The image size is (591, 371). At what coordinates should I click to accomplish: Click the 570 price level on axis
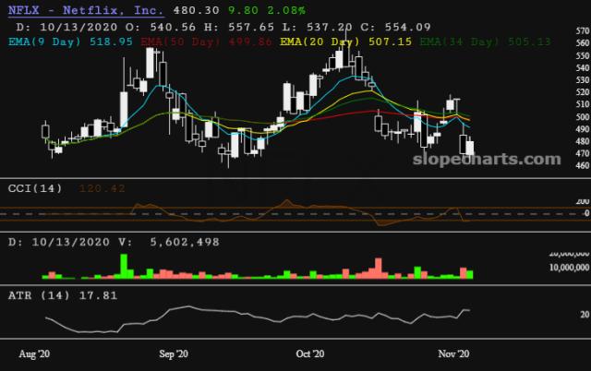click(x=581, y=31)
